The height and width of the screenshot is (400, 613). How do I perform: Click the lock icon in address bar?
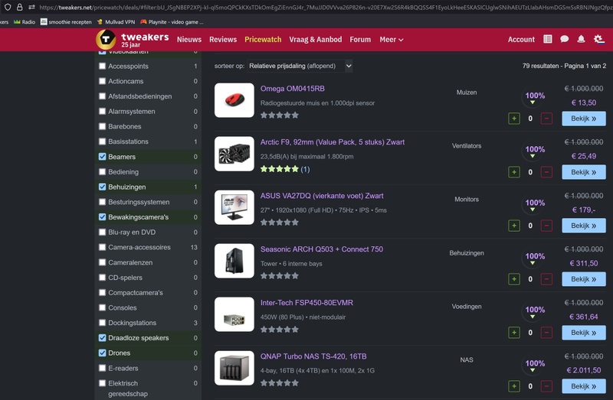click(20, 7)
